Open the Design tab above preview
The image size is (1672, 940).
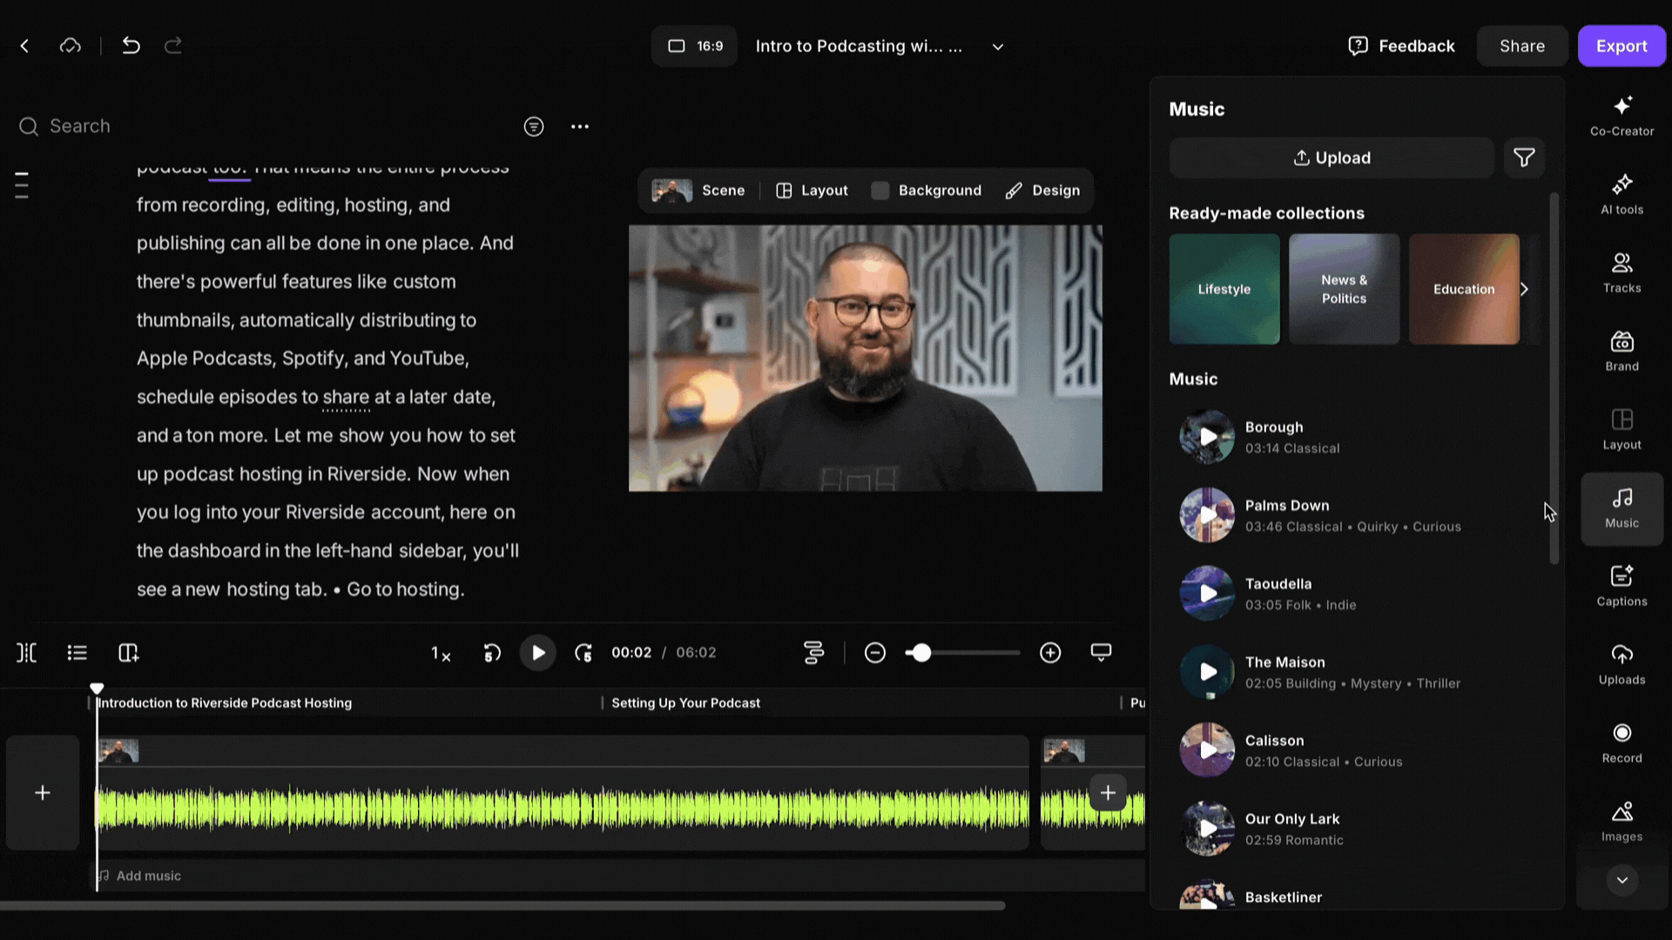tap(1042, 191)
